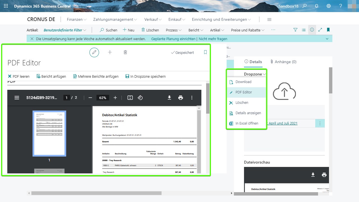Viewport: 359px width, 202px height.
Task: Click the filled bookmark icon in action bar
Action: [328, 30]
